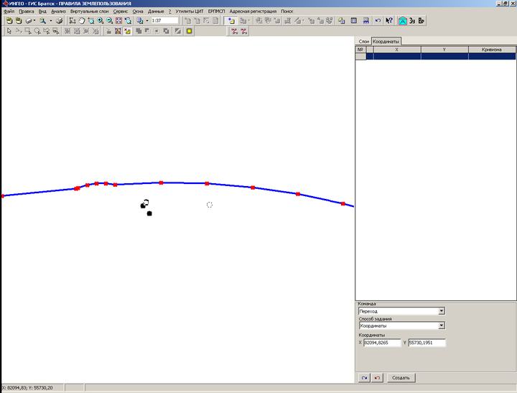Select the arrow pointer selection tool
Viewport: 517px width, 393px height.
click(x=9, y=31)
